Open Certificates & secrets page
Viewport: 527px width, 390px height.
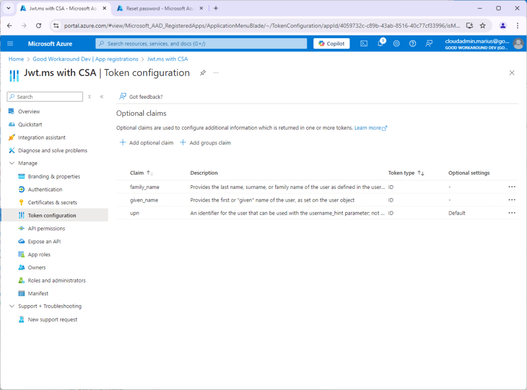[52, 202]
